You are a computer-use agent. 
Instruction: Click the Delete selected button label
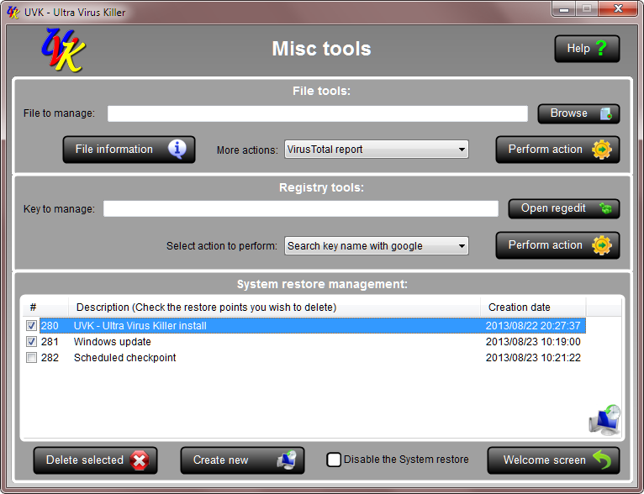[x=85, y=460]
